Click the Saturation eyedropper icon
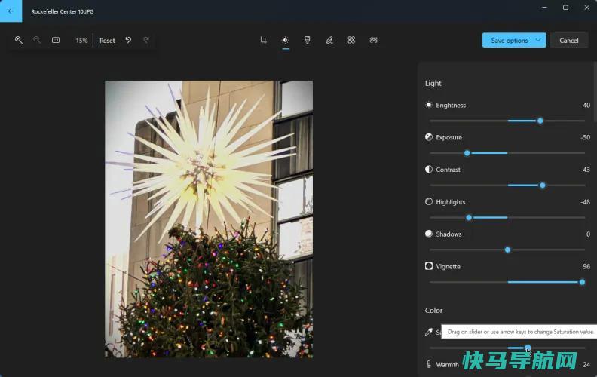597x377 pixels. tap(429, 332)
